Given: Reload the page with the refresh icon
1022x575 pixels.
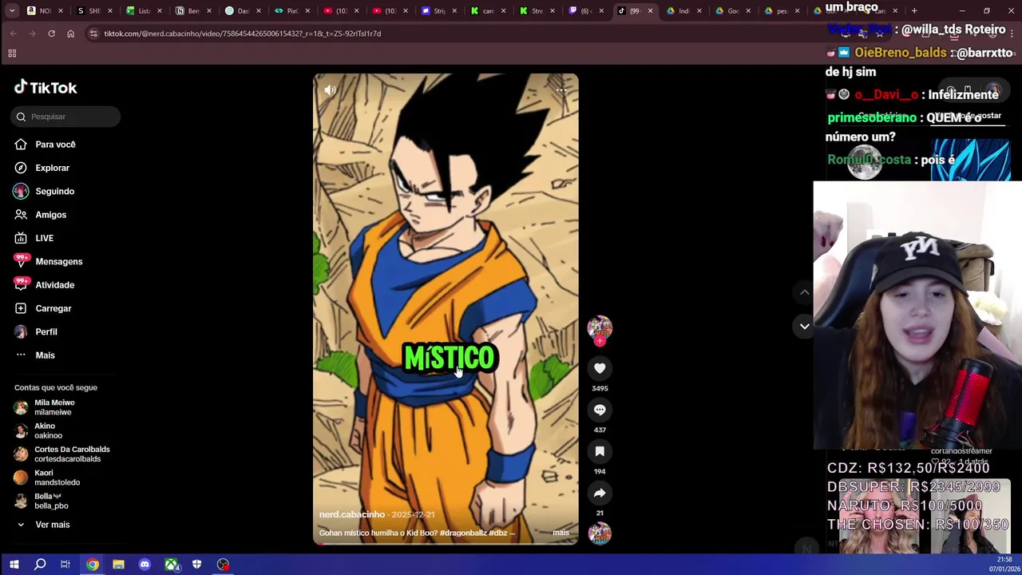Looking at the screenshot, I should click(51, 34).
